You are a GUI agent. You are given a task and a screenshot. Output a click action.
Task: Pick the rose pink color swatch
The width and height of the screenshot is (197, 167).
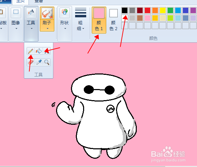click(147, 18)
